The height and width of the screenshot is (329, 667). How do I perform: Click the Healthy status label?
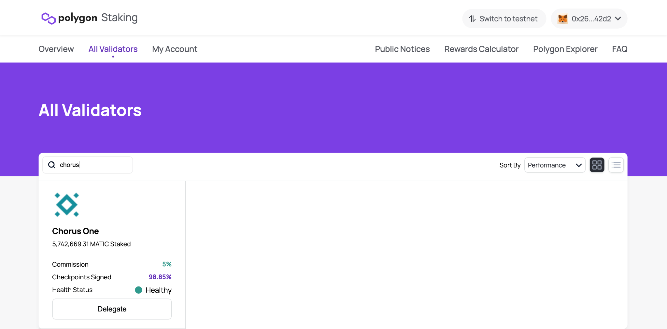159,290
